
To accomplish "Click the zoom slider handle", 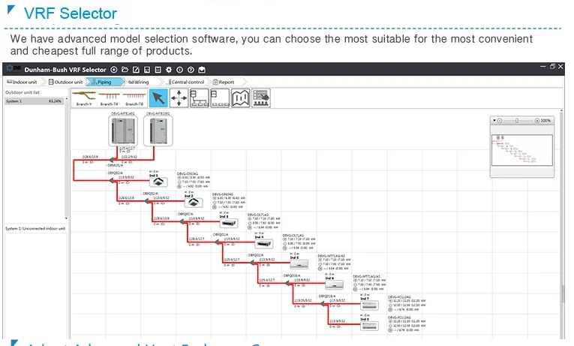I will [x=517, y=120].
